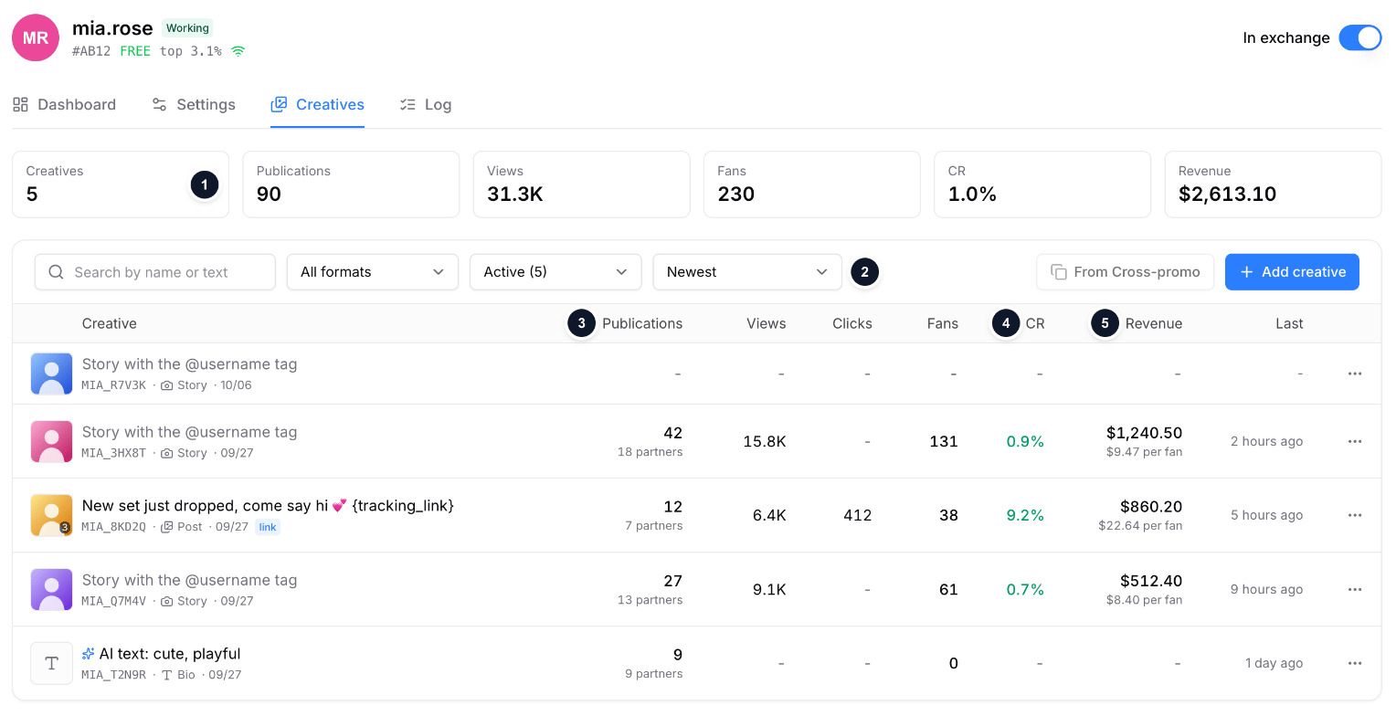Click the AI sparkle icon on AI text creative

tap(89, 654)
